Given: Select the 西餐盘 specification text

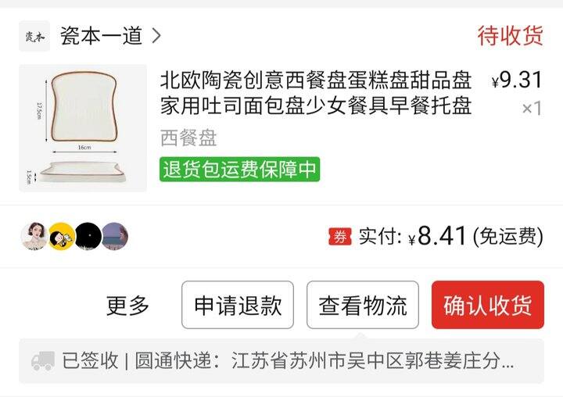Looking at the screenshot, I should (x=188, y=138).
